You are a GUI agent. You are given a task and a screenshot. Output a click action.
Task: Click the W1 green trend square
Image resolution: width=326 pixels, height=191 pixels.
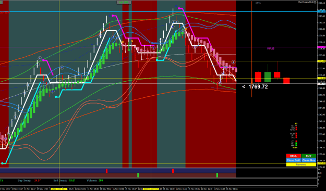click(x=296, y=143)
